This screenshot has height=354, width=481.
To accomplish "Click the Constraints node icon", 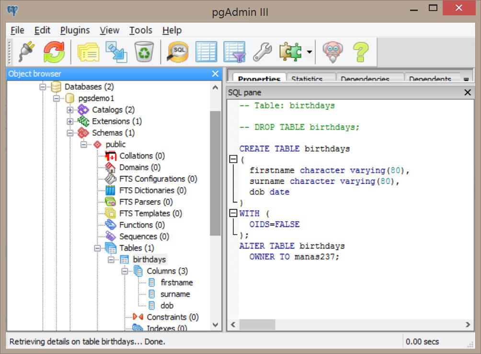I will coord(138,317).
